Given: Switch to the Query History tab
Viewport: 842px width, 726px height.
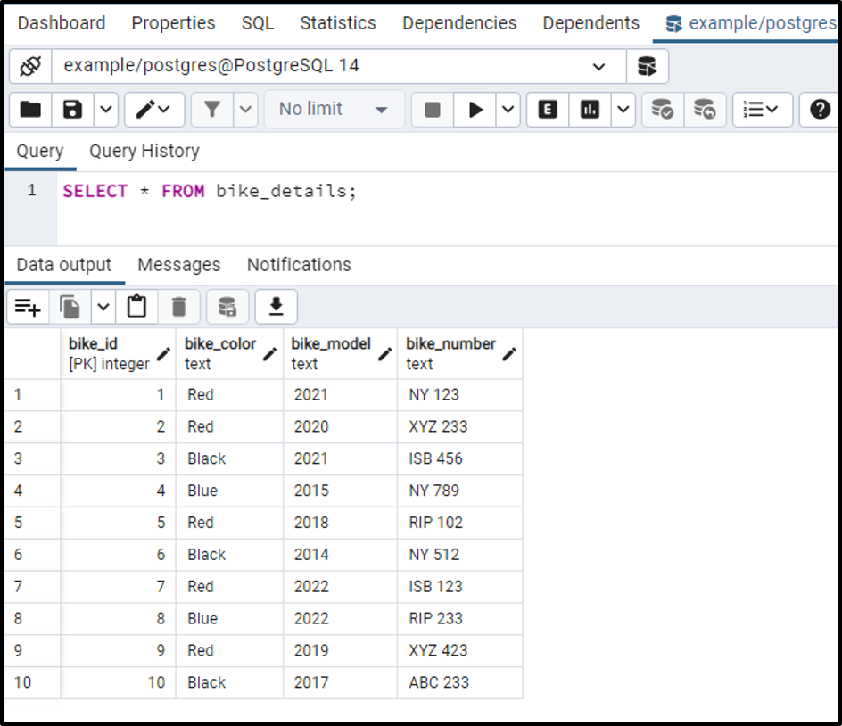Looking at the screenshot, I should coord(144,151).
